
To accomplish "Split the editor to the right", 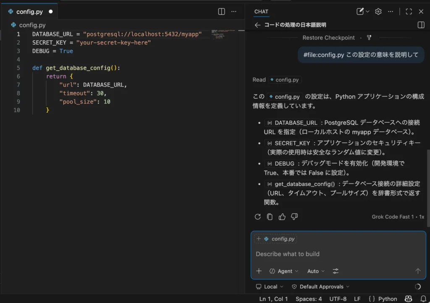I will pyautogui.click(x=222, y=12).
